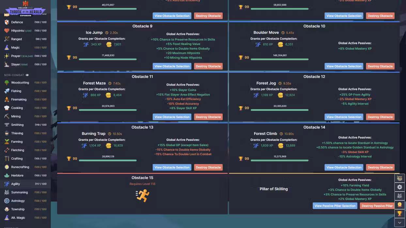Click the sloth icon in floating menu
This screenshot has height=228, width=406.
(399, 178)
